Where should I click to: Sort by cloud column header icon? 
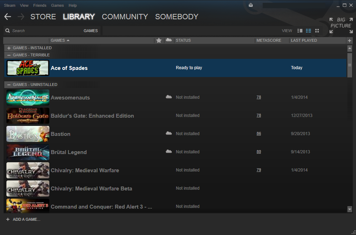(169, 40)
